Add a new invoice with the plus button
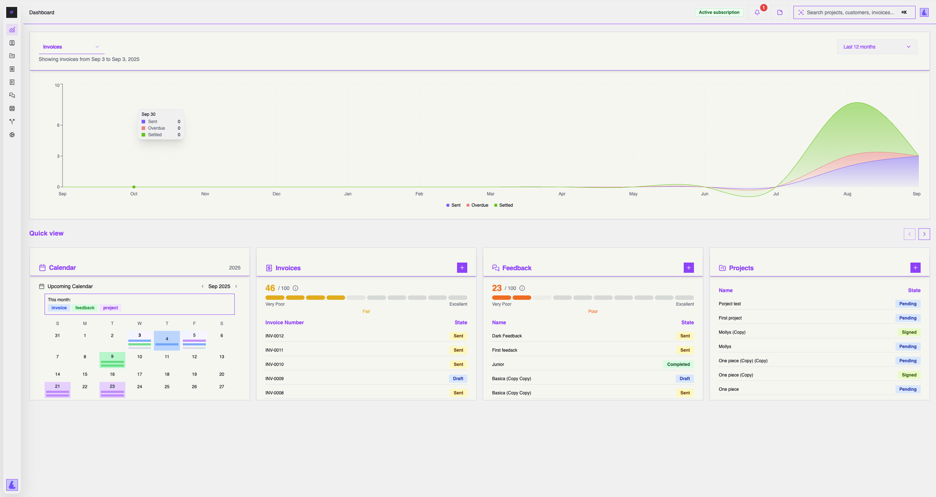Screen dimensions: 936x497 (462, 268)
